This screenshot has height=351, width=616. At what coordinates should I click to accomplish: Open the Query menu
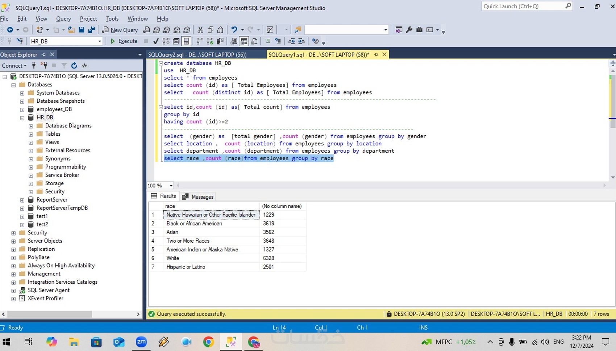[x=63, y=19]
